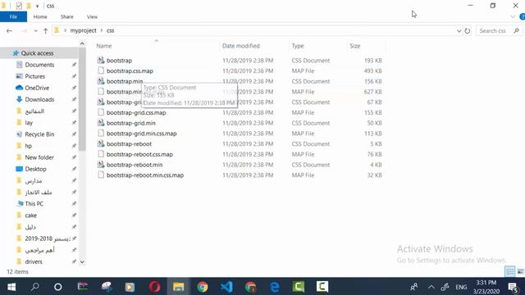
Task: Open Downloads in the sidebar
Action: 39,99
